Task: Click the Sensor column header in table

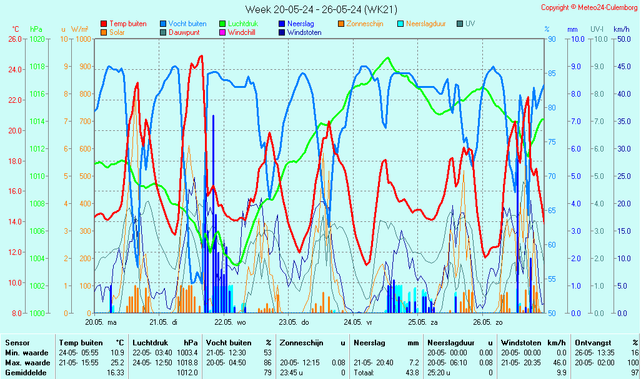Action: [17, 343]
